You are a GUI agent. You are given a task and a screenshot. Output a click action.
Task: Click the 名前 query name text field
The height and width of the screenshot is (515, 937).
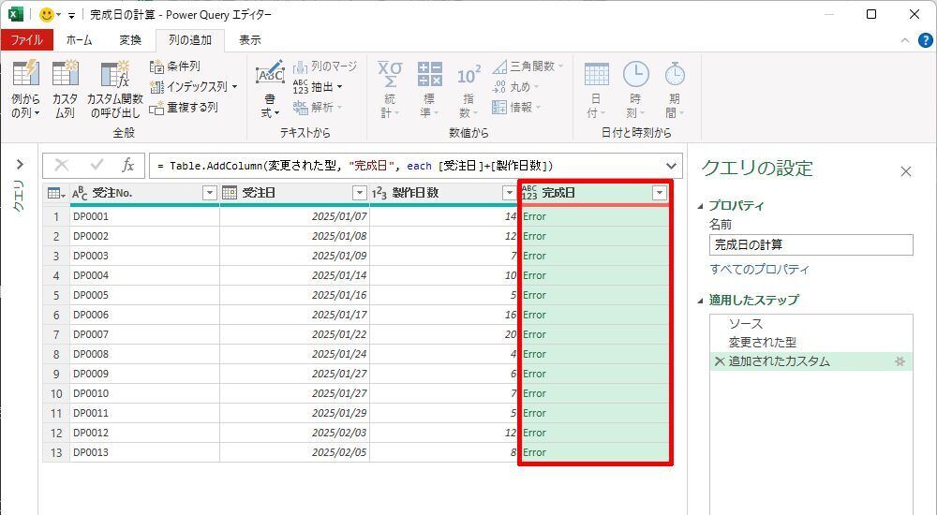811,244
